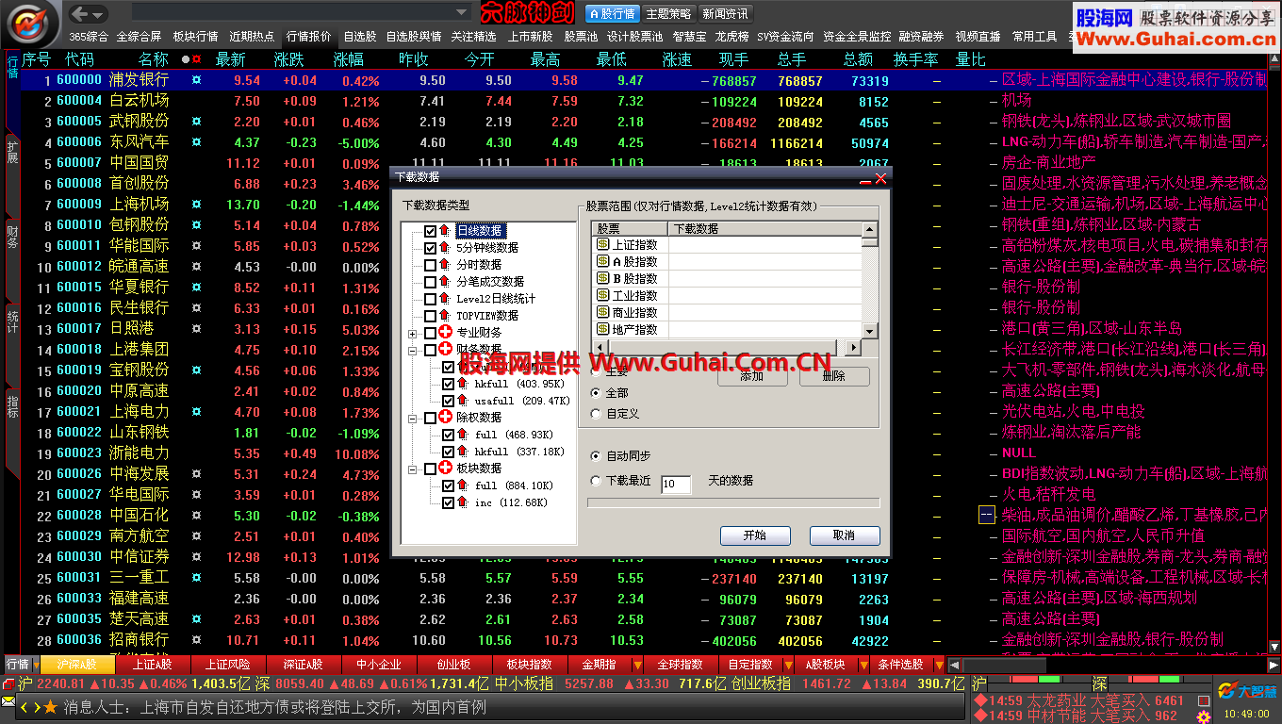This screenshot has height=724, width=1282.
Task: Open the 主题策略 top tab
Action: pyautogui.click(x=668, y=14)
